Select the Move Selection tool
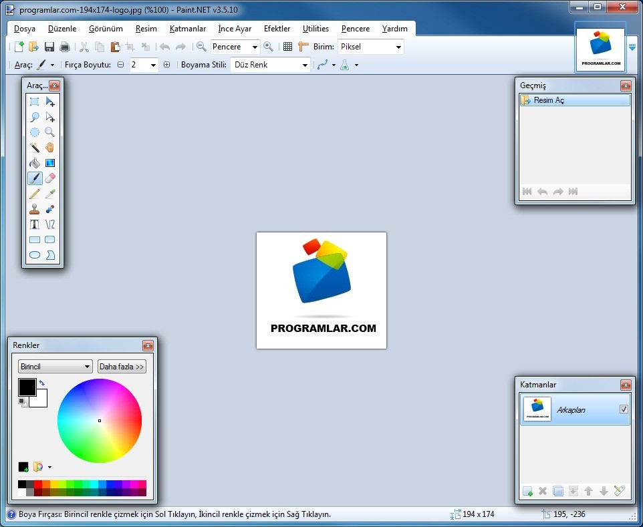643x527 pixels. click(x=50, y=117)
